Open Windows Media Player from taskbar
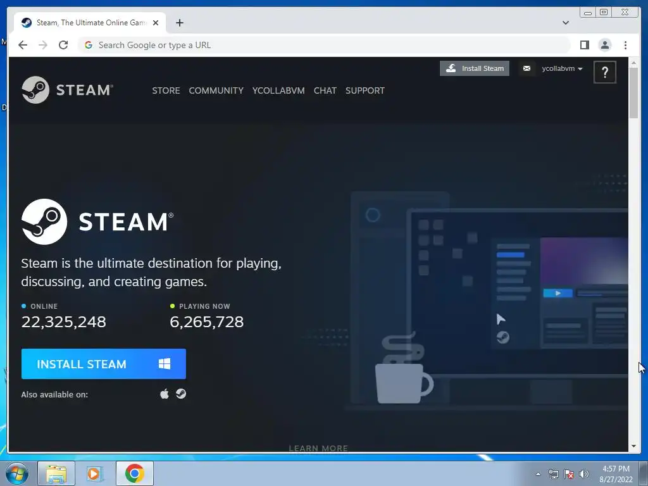Image resolution: width=648 pixels, height=486 pixels. point(95,473)
